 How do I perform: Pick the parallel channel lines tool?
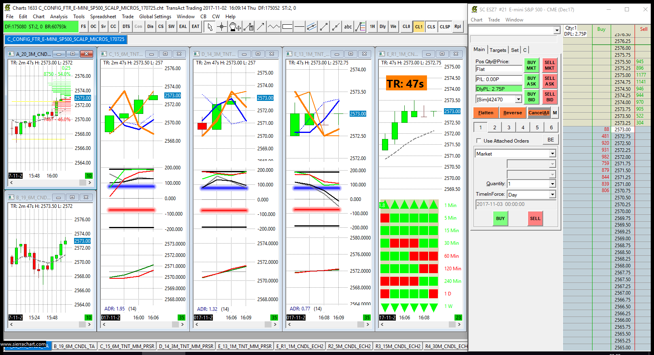(312, 27)
